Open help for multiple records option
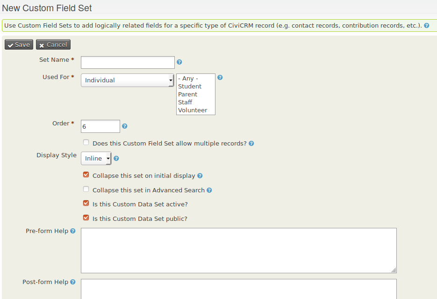This screenshot has height=299, width=437. point(251,144)
